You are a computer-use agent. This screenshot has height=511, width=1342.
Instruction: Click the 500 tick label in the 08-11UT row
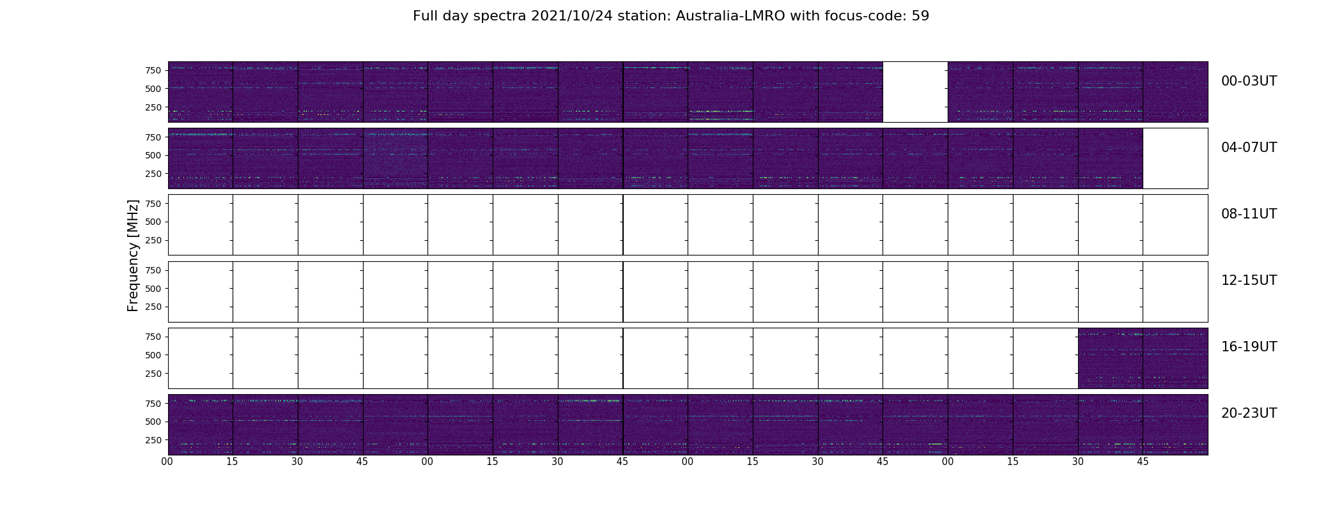(153, 222)
